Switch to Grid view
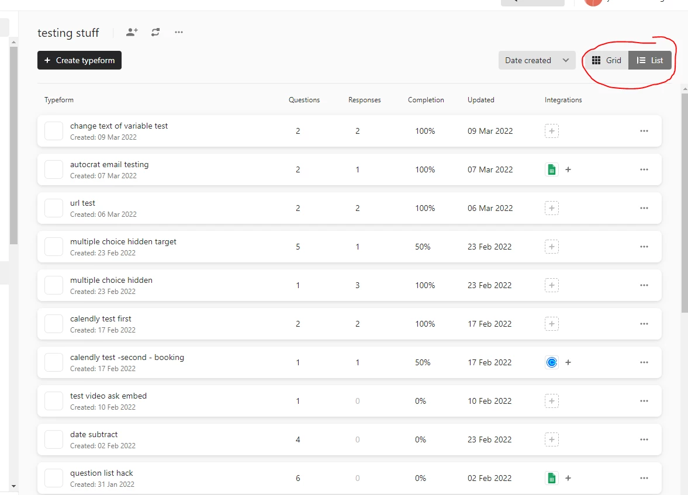The height and width of the screenshot is (495, 688). 607,60
